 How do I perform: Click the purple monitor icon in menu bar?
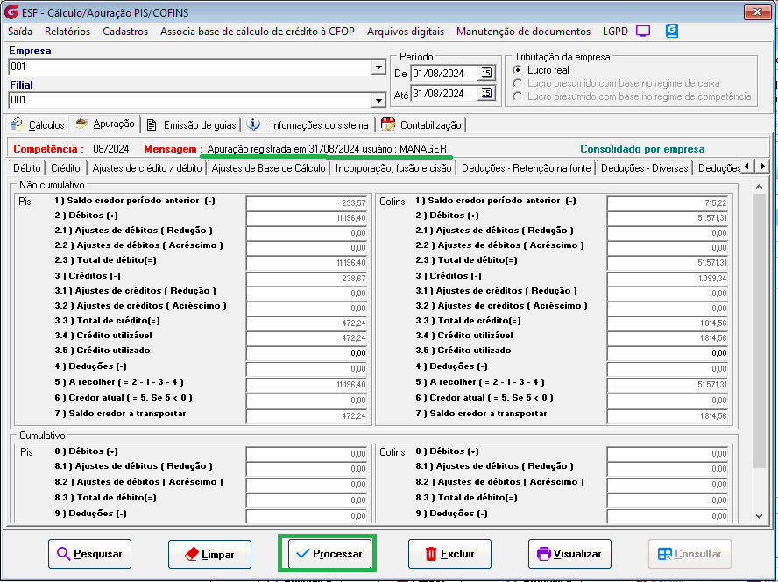pyautogui.click(x=643, y=32)
